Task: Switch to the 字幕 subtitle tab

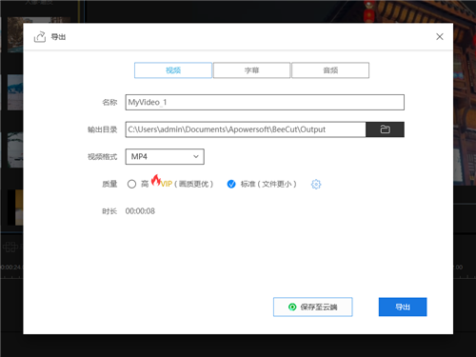Action: point(251,70)
